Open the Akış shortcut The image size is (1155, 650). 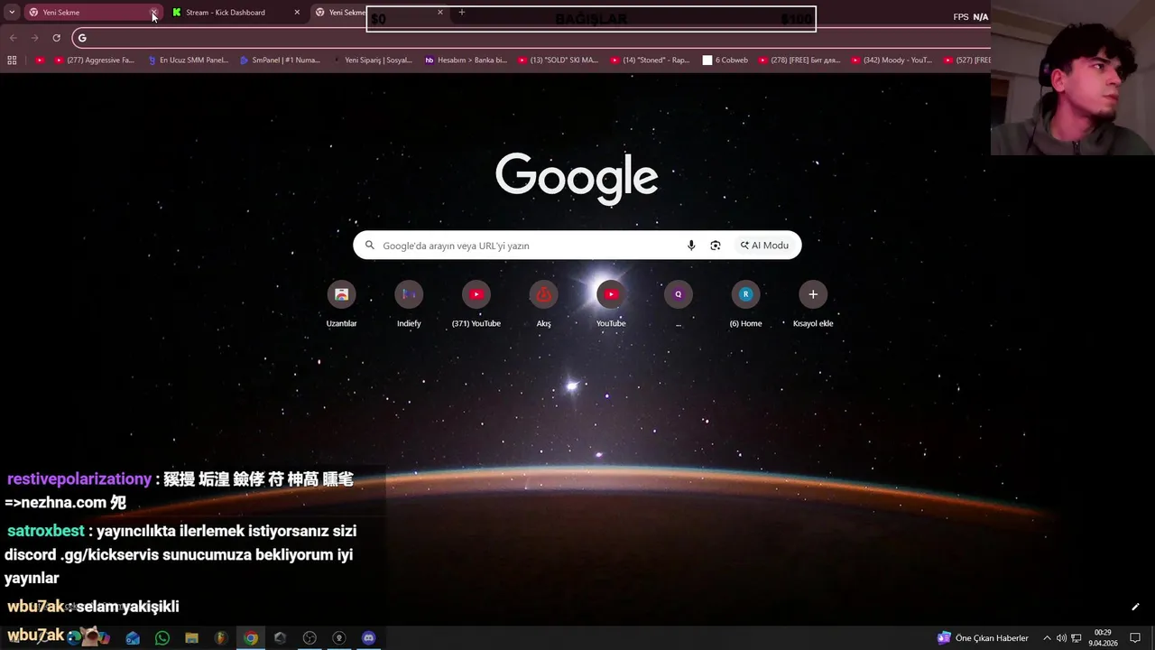click(x=543, y=304)
